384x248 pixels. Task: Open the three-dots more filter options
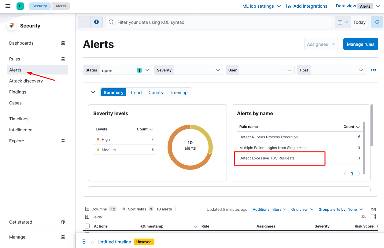(x=373, y=70)
